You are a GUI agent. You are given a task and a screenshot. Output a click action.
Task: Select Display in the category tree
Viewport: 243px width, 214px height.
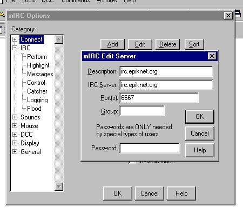coord(30,143)
